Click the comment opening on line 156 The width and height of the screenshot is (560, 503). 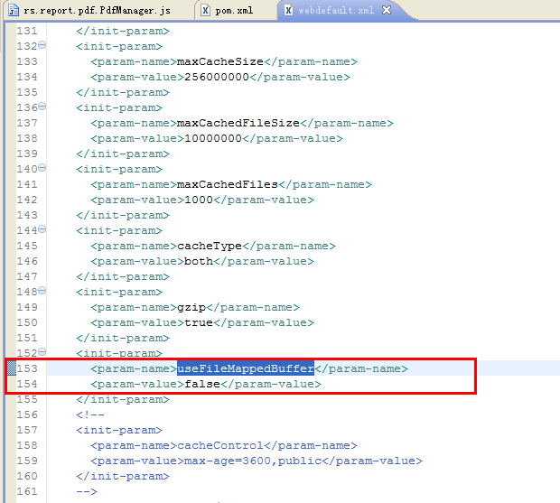(x=90, y=415)
